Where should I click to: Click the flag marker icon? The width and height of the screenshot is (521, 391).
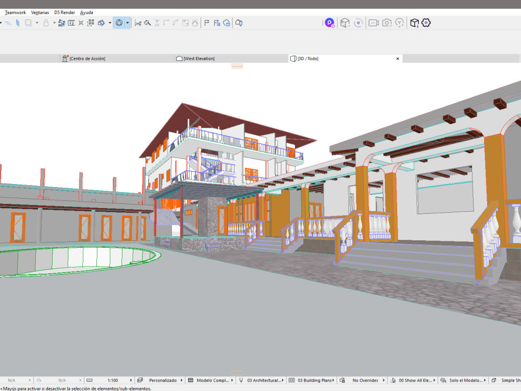click(207, 23)
